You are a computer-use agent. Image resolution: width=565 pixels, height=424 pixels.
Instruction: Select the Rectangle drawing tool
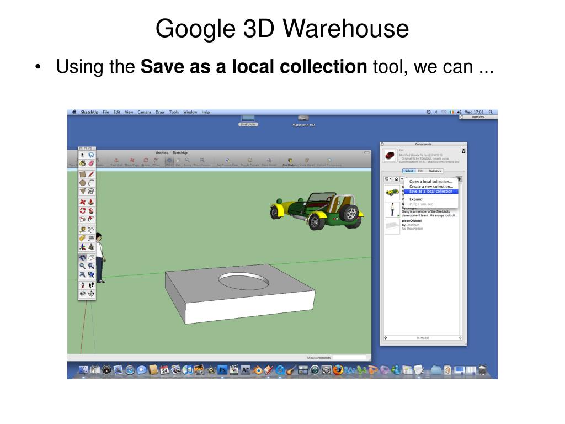pyautogui.click(x=83, y=174)
